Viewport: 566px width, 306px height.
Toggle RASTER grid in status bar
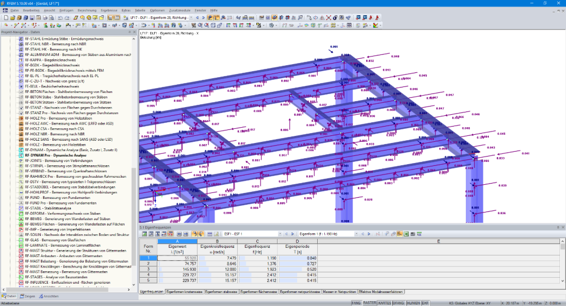(x=370, y=303)
